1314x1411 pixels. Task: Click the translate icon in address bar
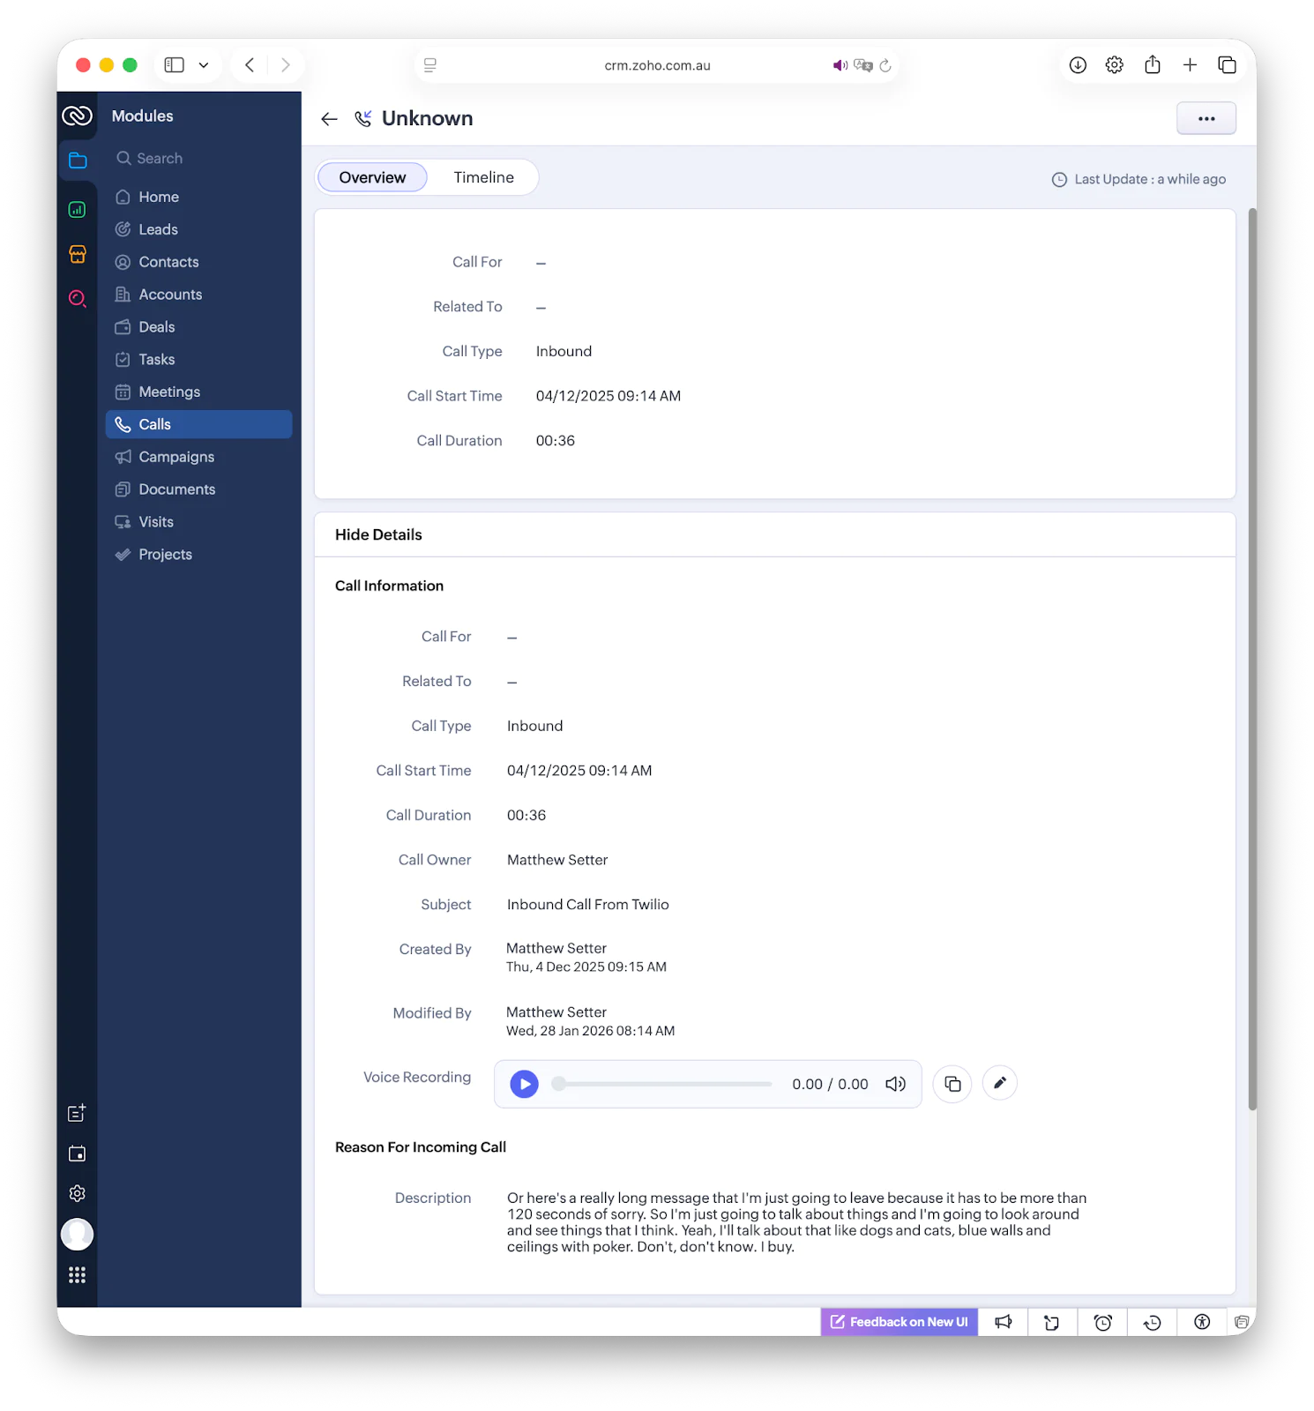click(863, 65)
